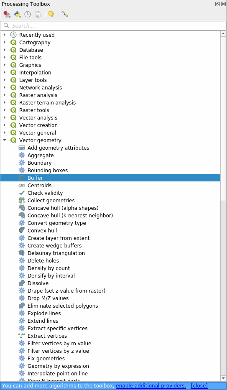Expand the Recently used group
Viewport: 227px width, 390px height.
click(5, 35)
